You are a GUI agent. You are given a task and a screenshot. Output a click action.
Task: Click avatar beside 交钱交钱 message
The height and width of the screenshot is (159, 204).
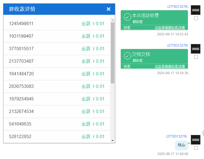196,49
